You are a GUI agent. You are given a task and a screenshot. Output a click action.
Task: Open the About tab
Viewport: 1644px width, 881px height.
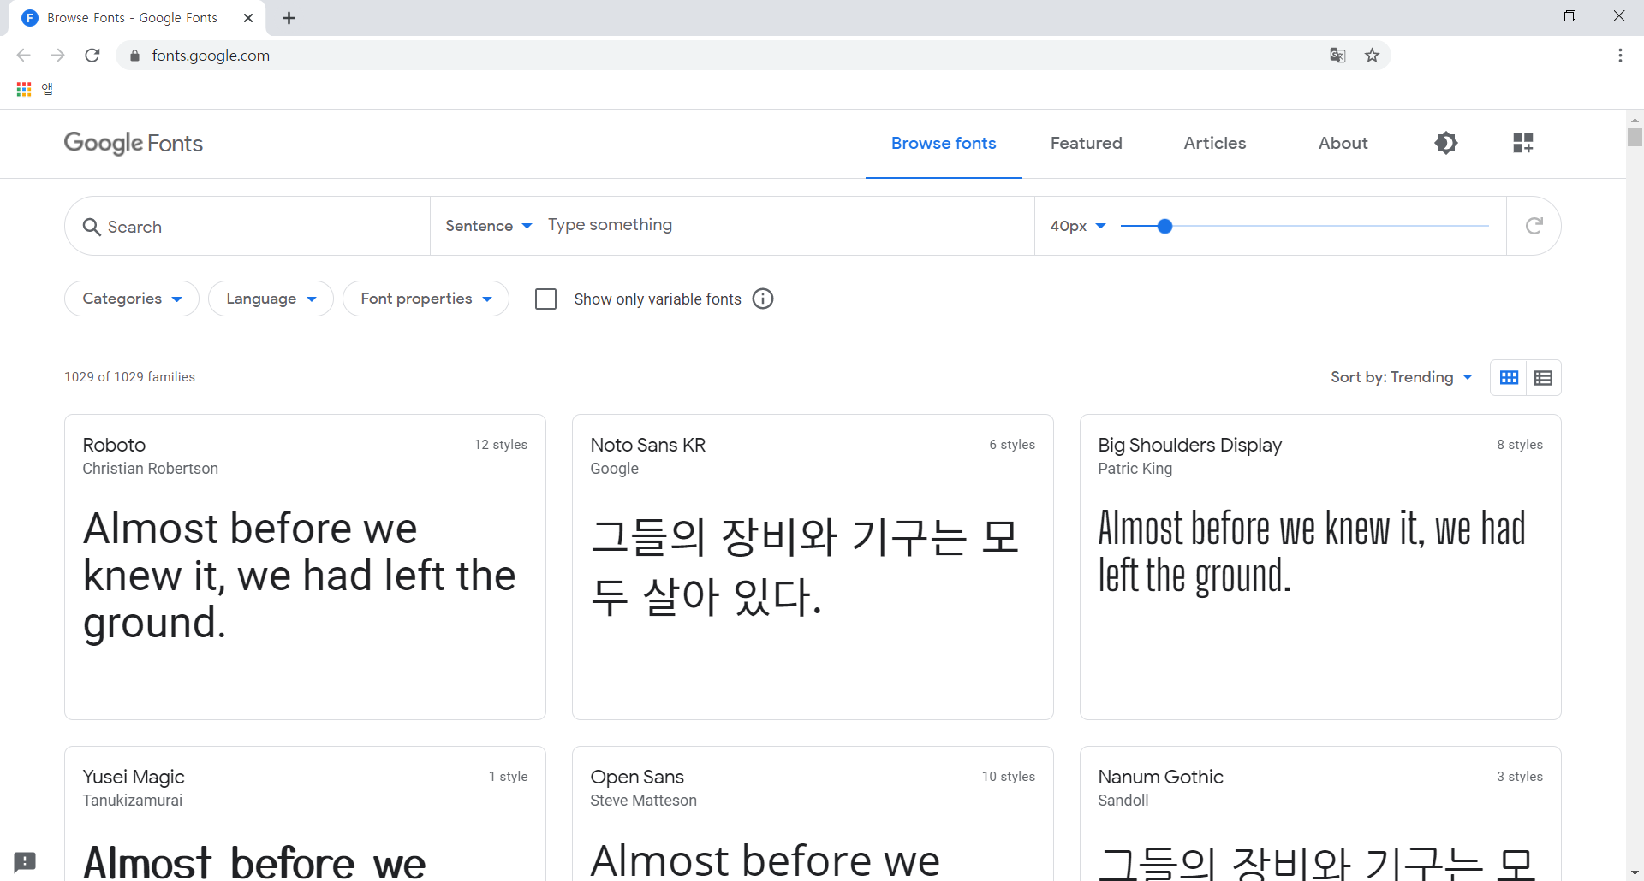tap(1343, 143)
